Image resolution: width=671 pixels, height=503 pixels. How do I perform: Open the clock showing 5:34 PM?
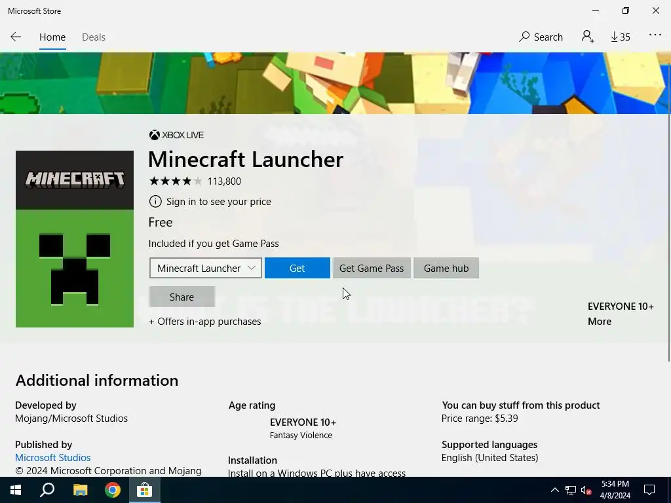pos(615,490)
